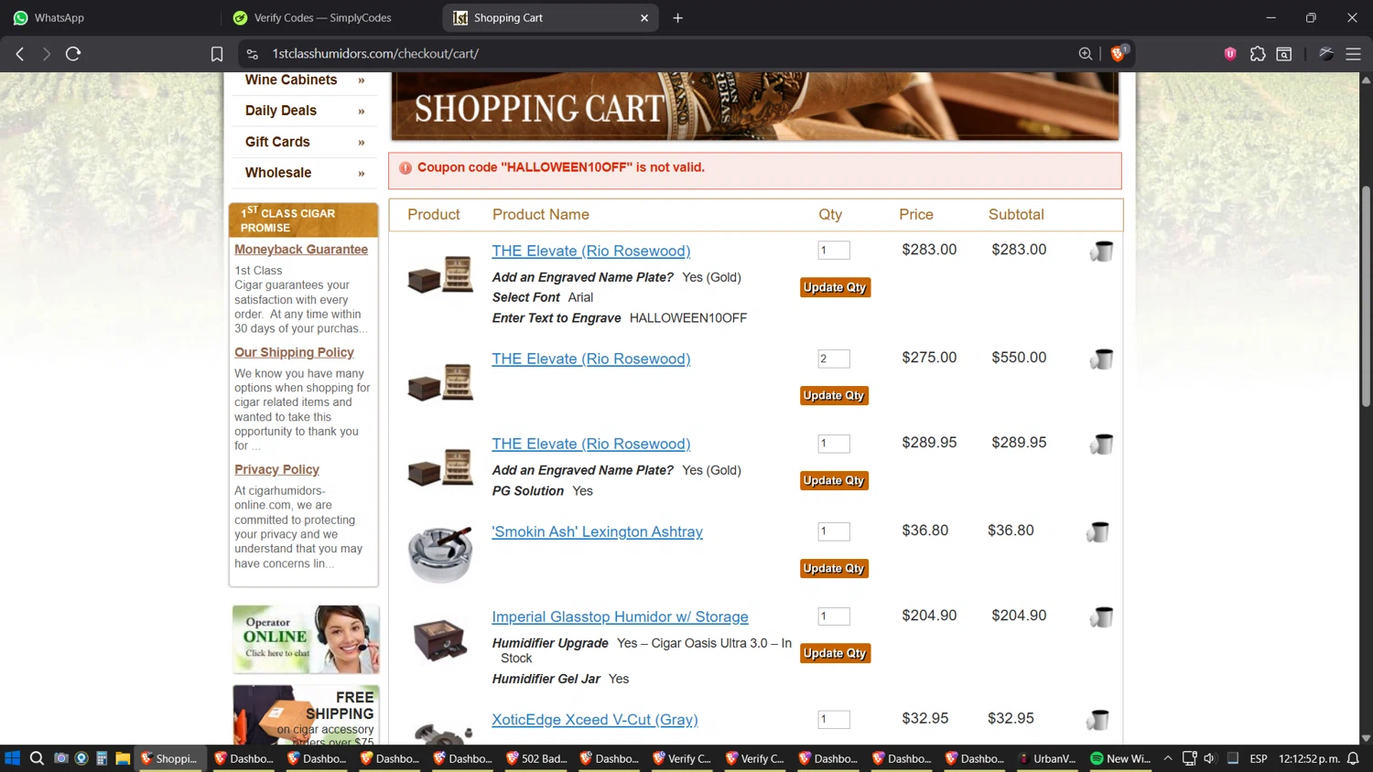Open Wholesale category menu
1373x772 pixels.
[x=278, y=173]
